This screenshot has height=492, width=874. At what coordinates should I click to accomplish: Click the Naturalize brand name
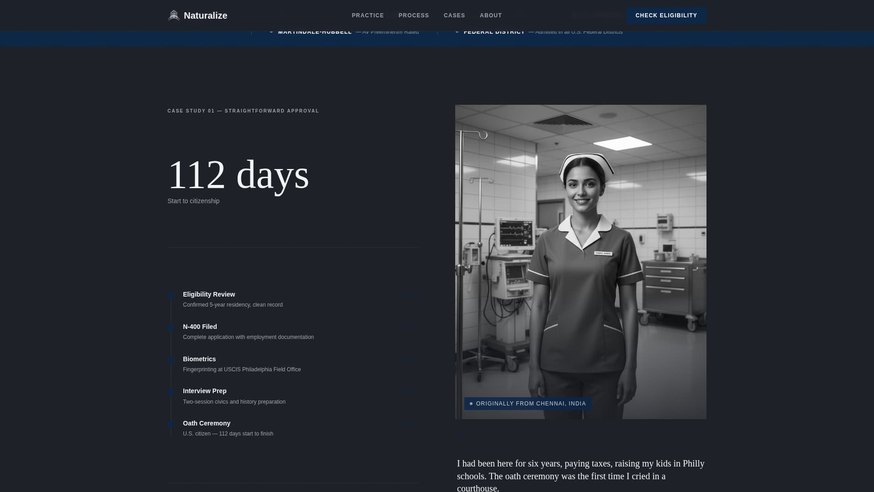tap(205, 15)
